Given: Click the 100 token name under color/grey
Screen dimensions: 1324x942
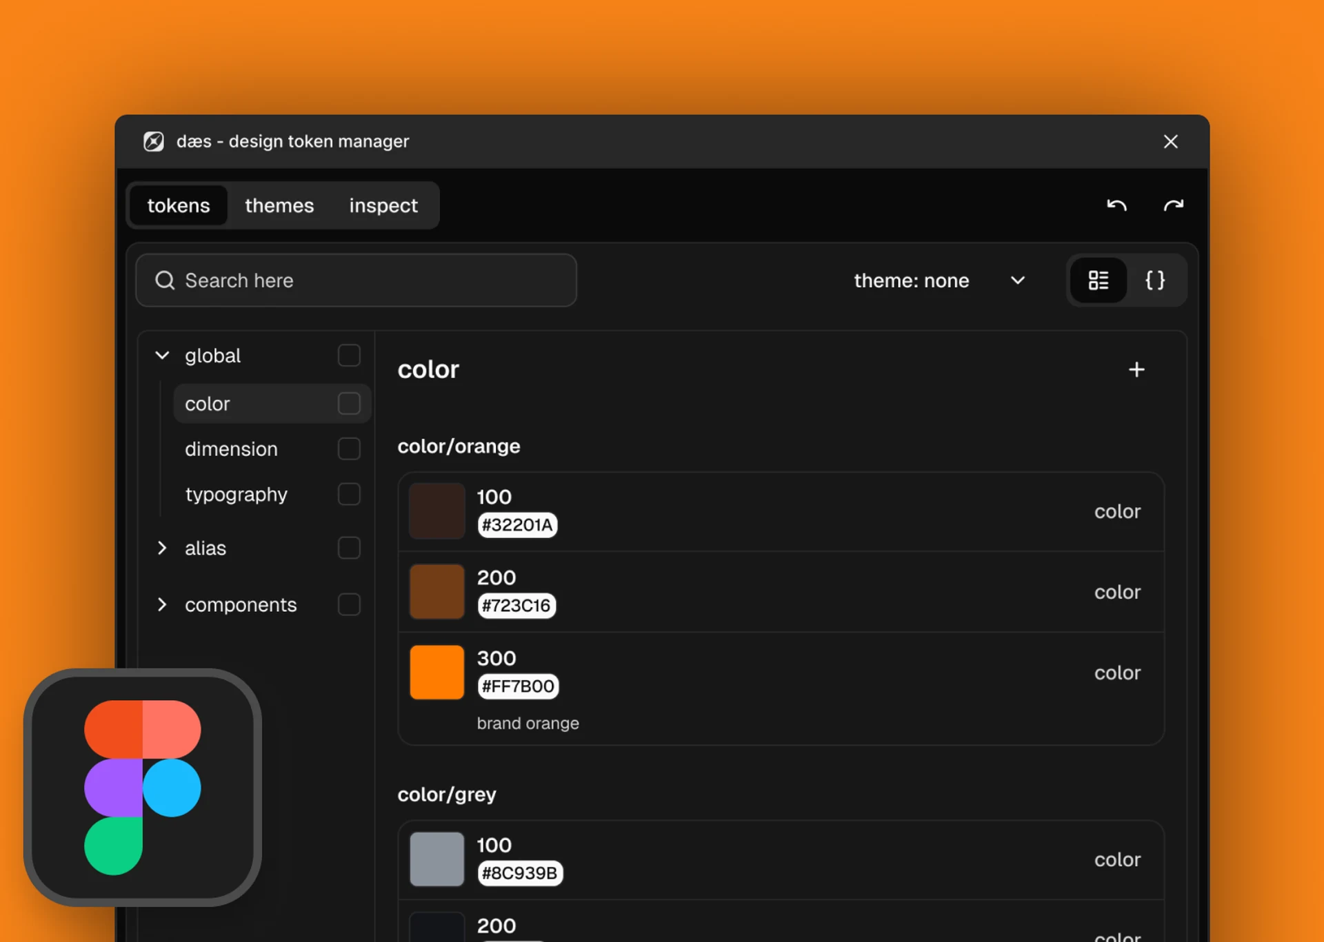Looking at the screenshot, I should click(x=494, y=845).
